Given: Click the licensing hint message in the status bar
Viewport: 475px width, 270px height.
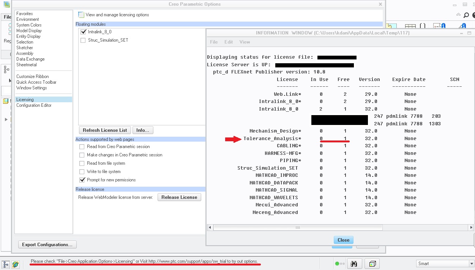Looking at the screenshot, I should pos(144,261).
